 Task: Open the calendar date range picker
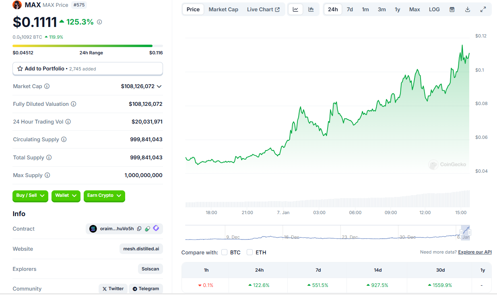[452, 9]
